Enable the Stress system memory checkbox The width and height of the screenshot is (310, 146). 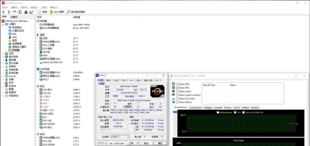click(177, 95)
